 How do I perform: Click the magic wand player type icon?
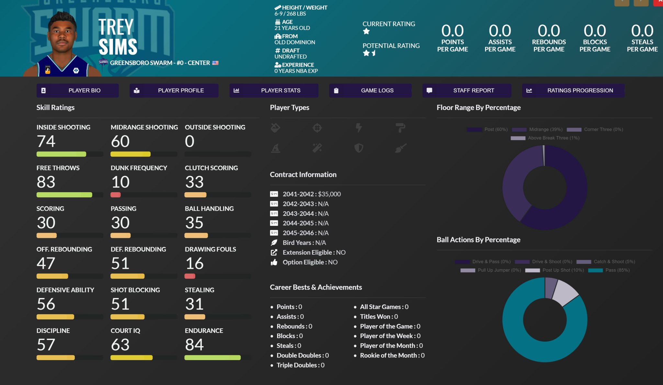[317, 148]
